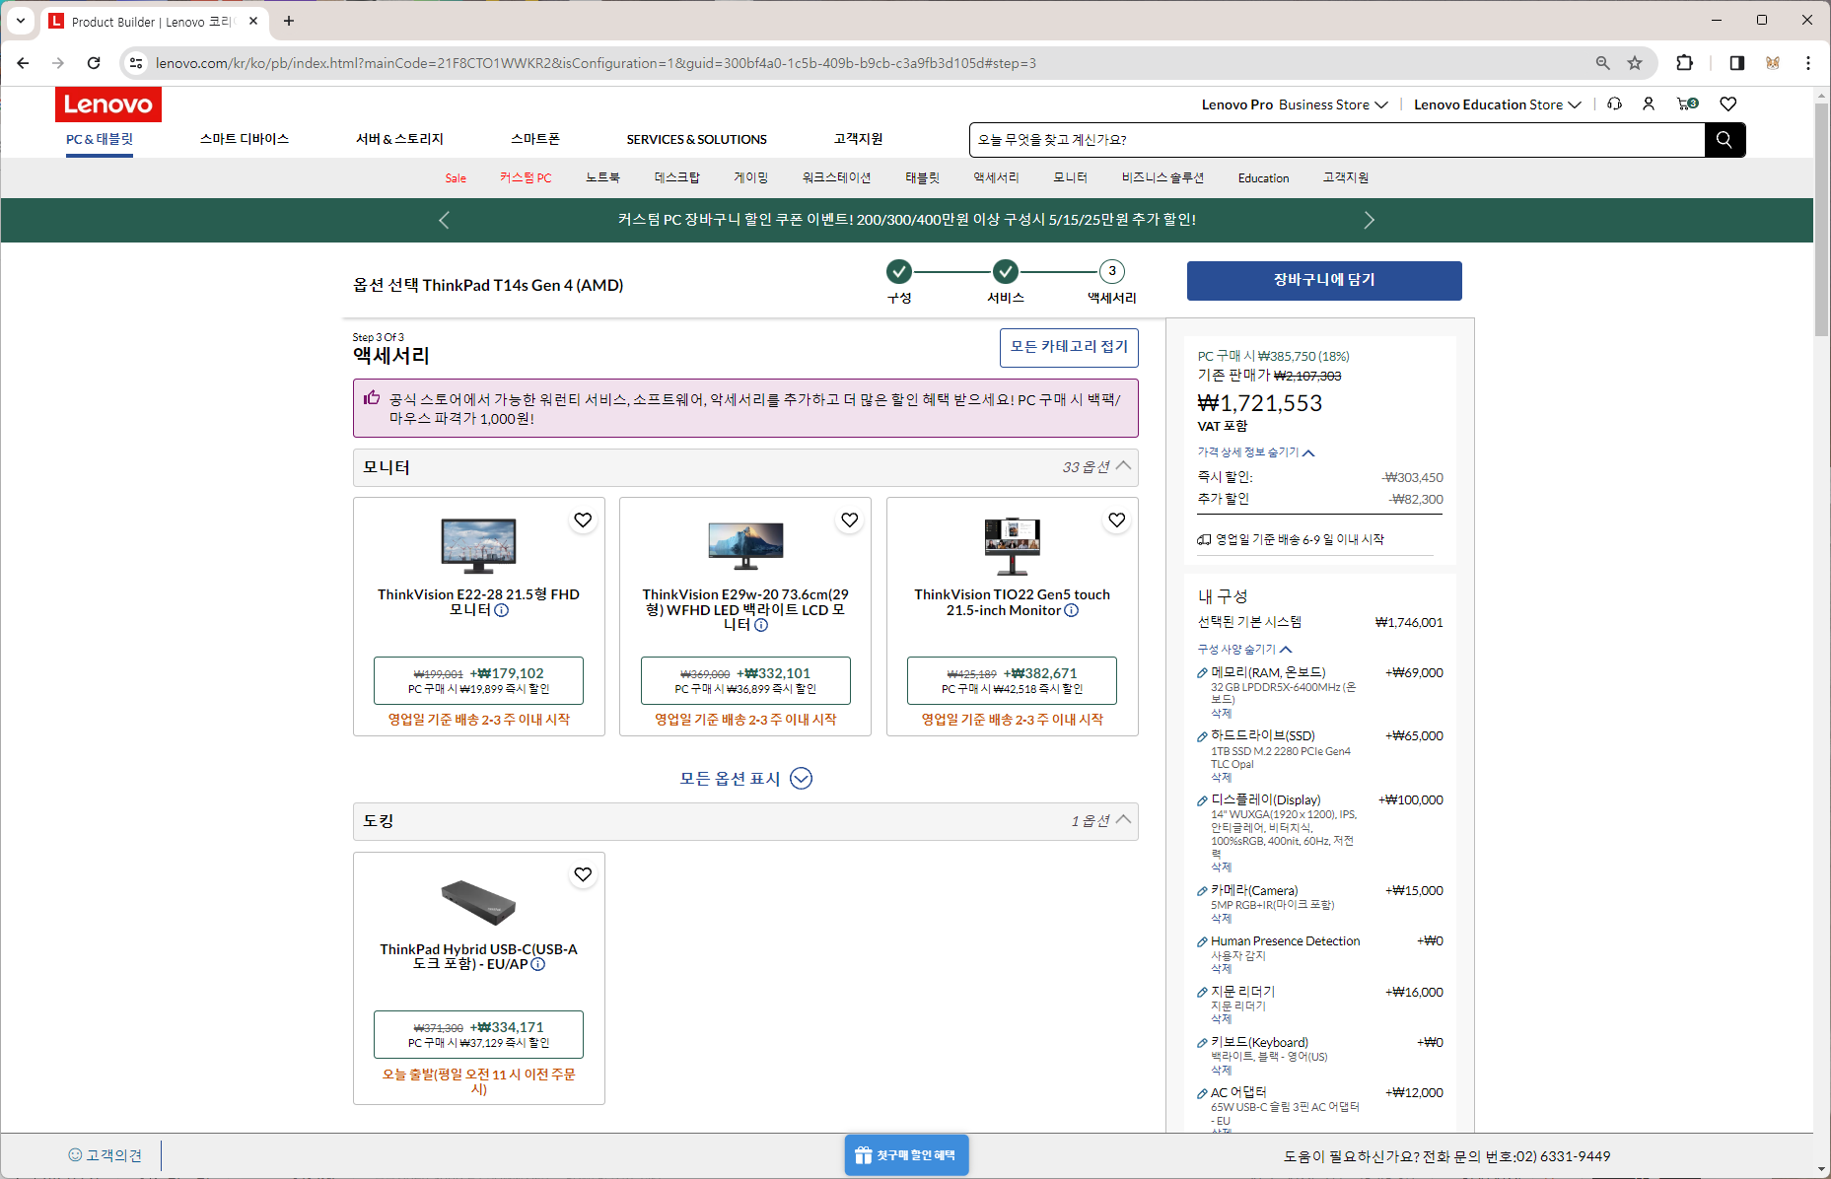This screenshot has height=1179, width=1831.
Task: Open a new browser tab
Action: click(x=289, y=21)
